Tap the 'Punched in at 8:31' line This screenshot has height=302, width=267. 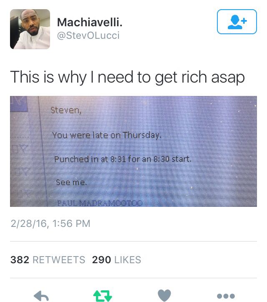tap(123, 159)
